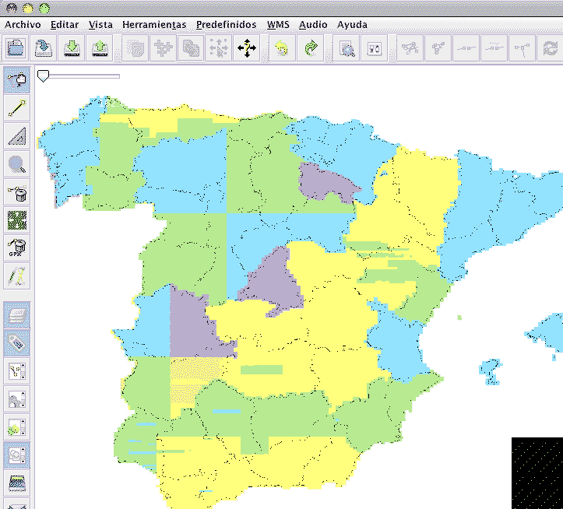
Task: Click the zoom slider handle
Action: click(43, 76)
